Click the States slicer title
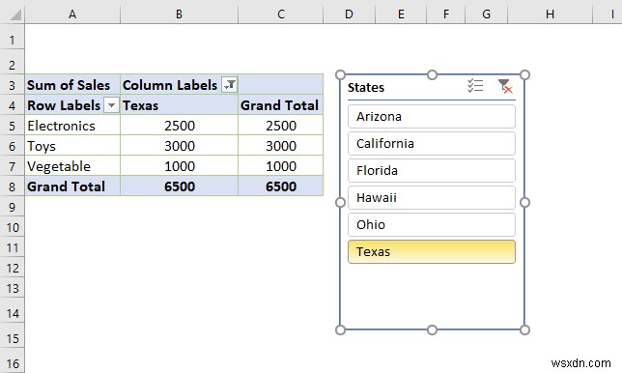 tap(366, 87)
